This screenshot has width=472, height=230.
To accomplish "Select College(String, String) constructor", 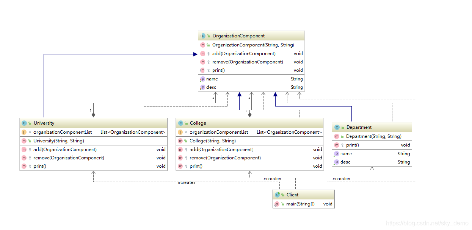I will click(250, 141).
